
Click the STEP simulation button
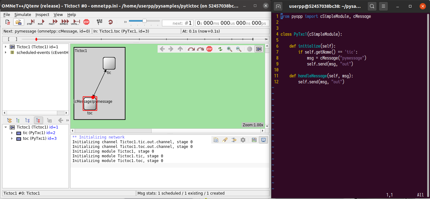30,22
